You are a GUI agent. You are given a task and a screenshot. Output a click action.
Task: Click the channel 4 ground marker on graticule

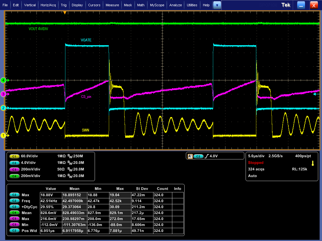coord(4,80)
